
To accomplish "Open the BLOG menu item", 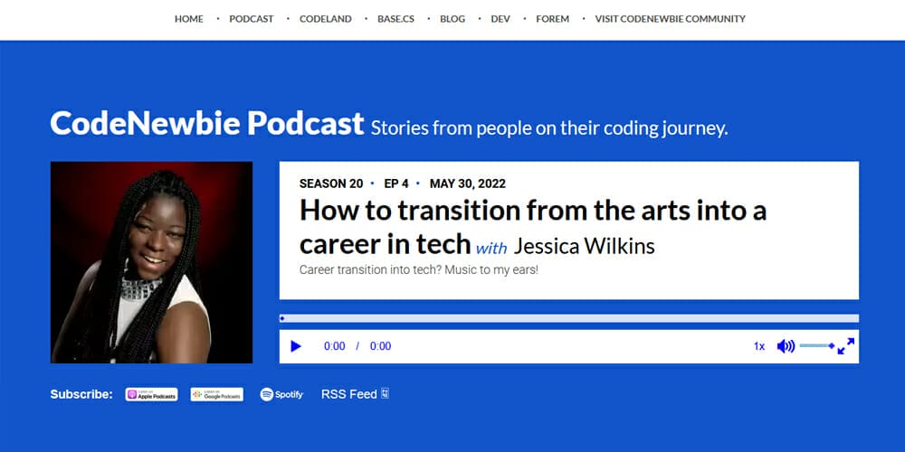I will [x=452, y=19].
